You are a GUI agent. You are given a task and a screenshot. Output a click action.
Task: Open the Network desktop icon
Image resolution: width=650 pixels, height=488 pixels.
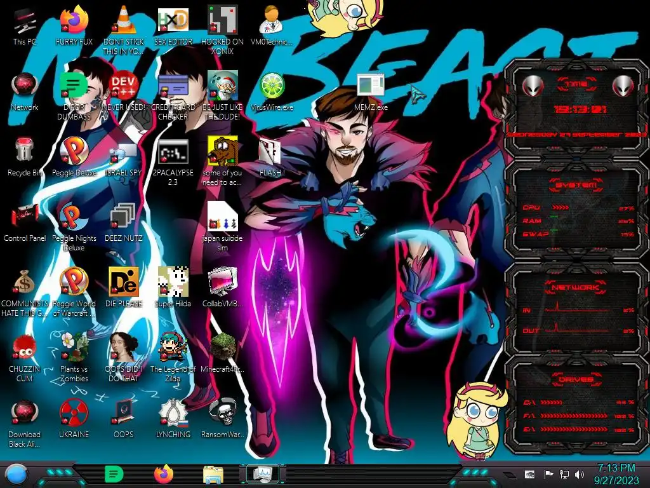coord(25,91)
